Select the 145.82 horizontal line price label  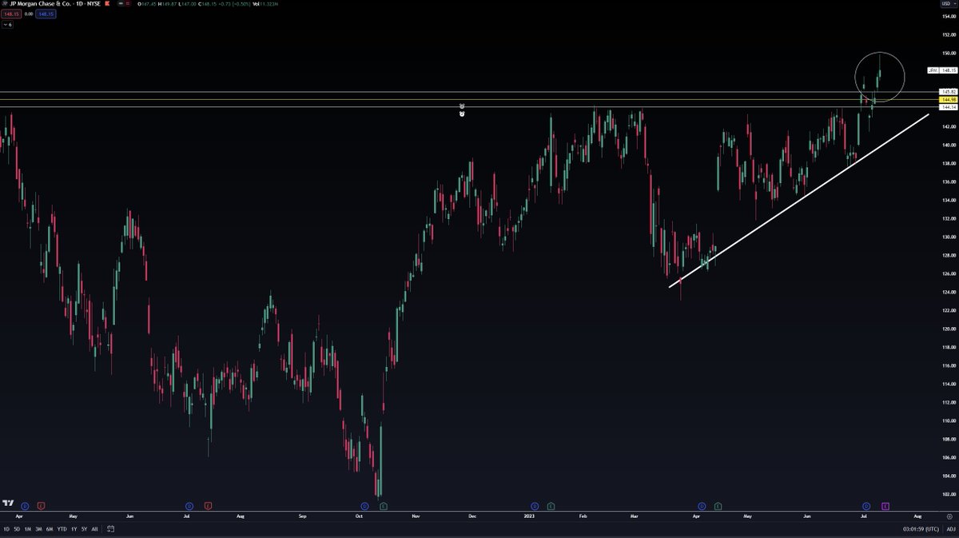click(948, 92)
